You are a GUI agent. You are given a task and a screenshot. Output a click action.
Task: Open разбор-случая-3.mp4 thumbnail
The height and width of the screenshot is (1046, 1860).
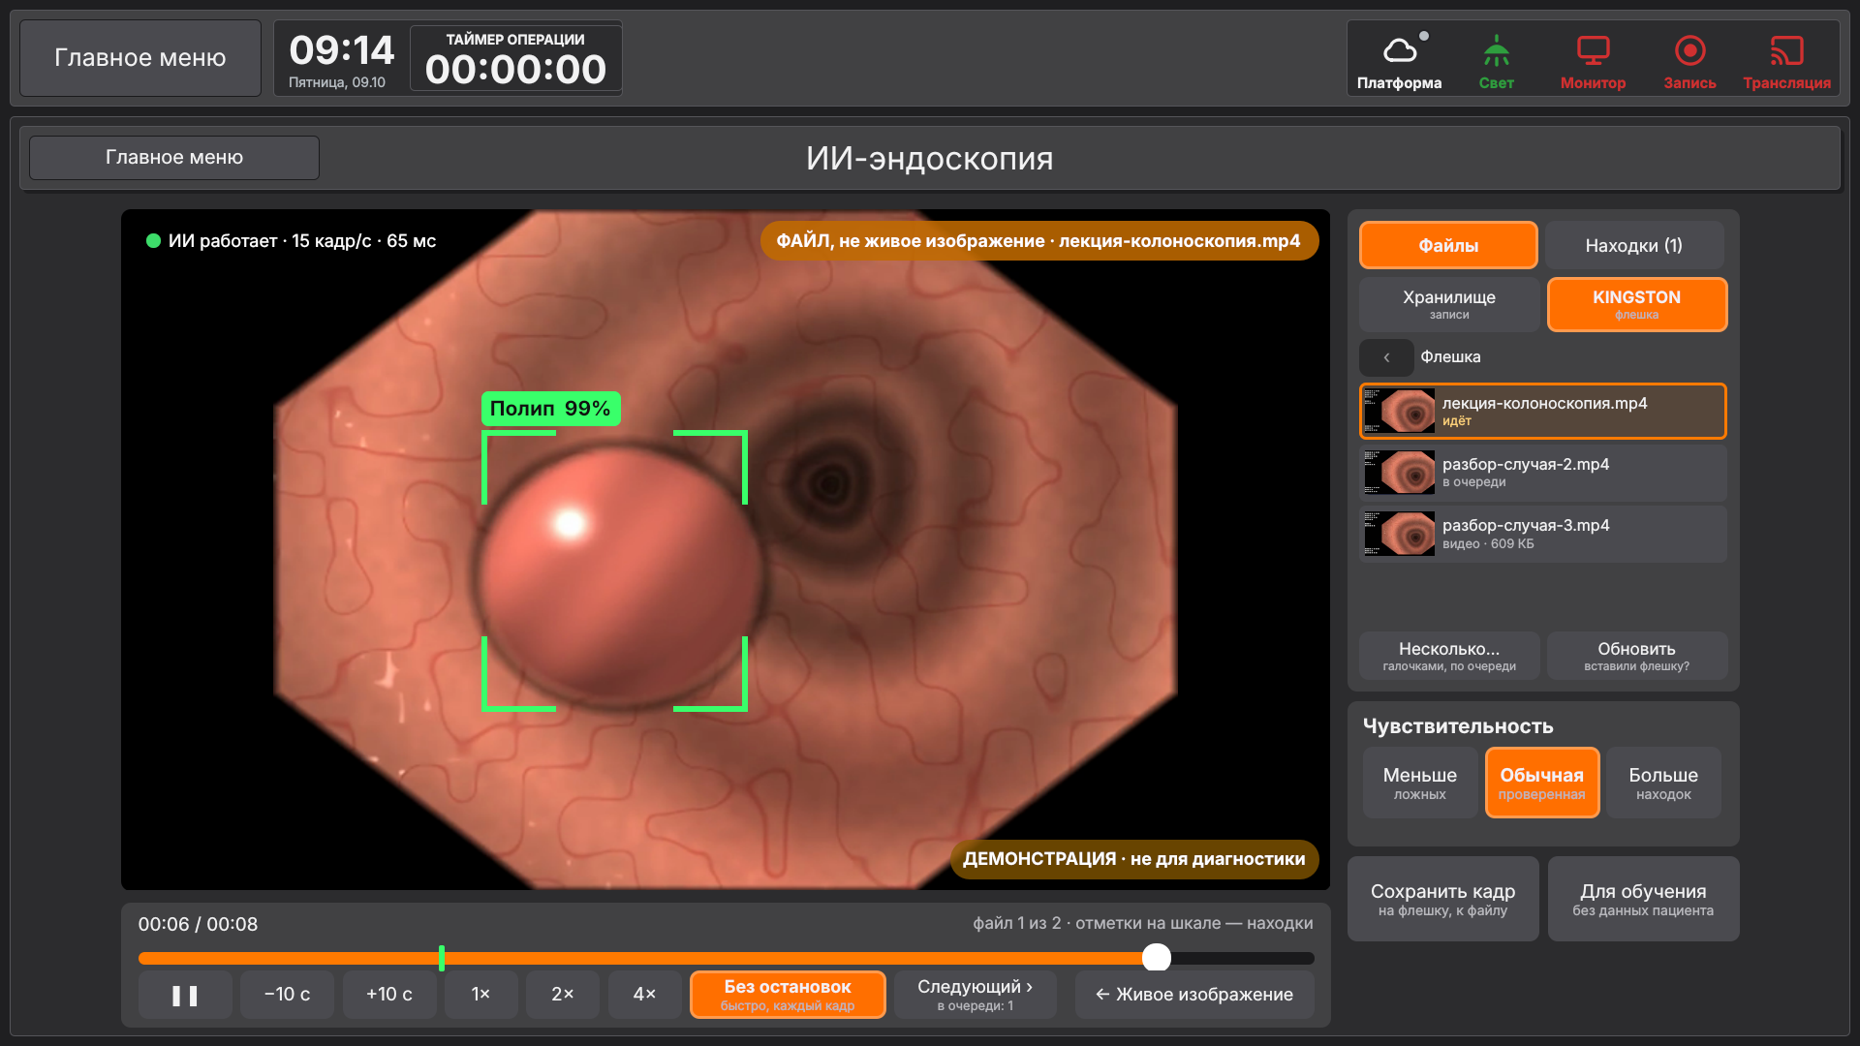pyautogui.click(x=1399, y=534)
